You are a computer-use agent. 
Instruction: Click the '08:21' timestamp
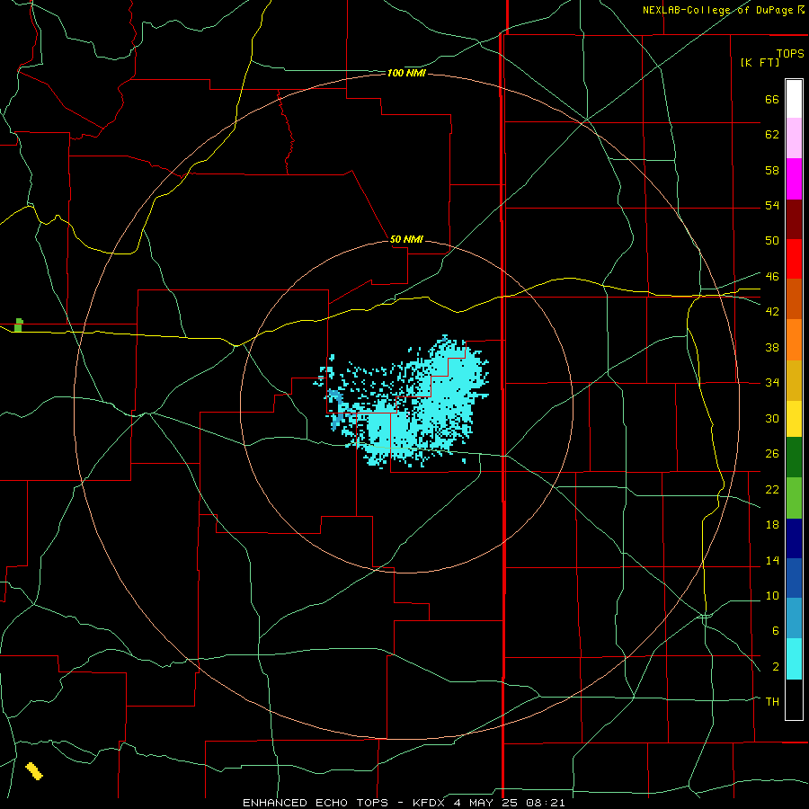point(546,803)
